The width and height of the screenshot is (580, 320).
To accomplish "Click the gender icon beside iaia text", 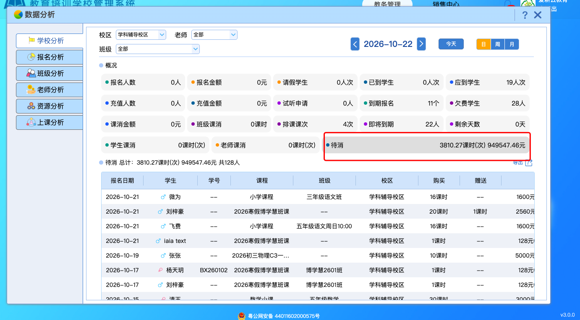I will click(x=158, y=241).
